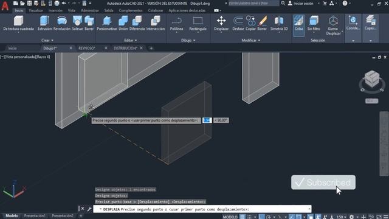
Task: Expand the Dibujo panel dropdown
Action: [188, 40]
